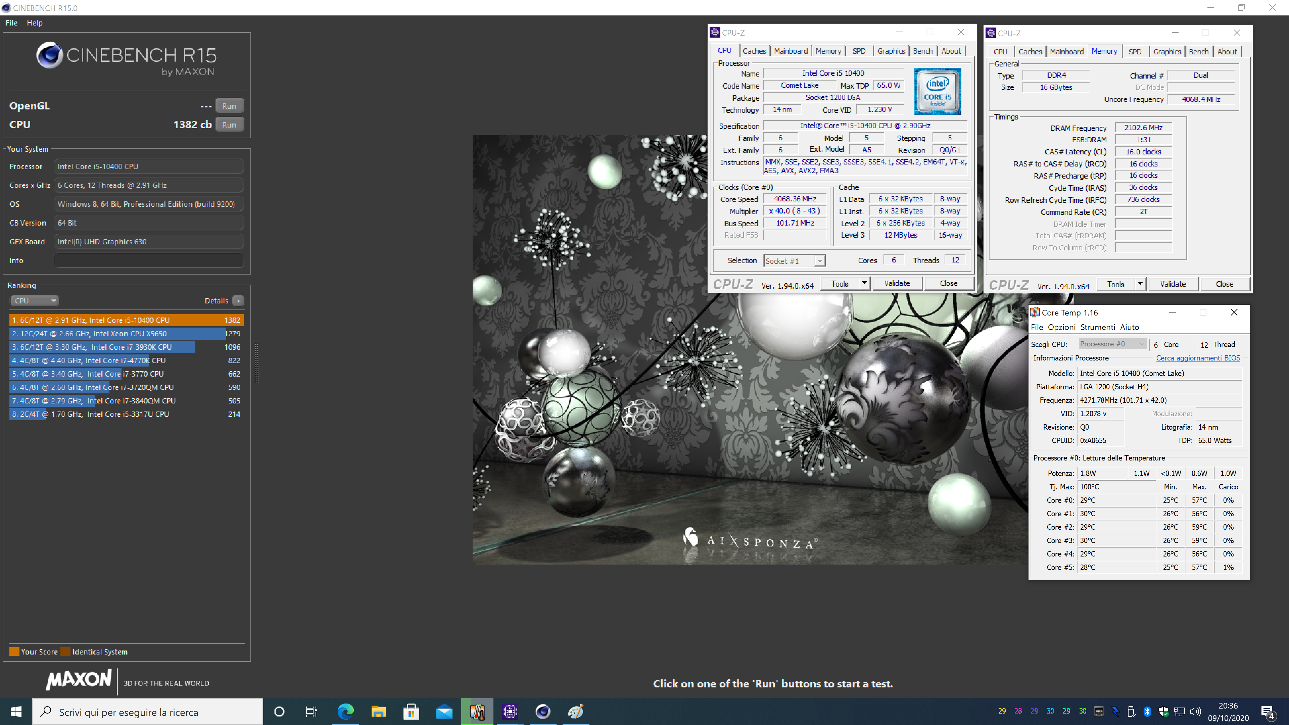Click the Windows search box on the taskbar
Image resolution: width=1289 pixels, height=725 pixels.
[x=148, y=712]
